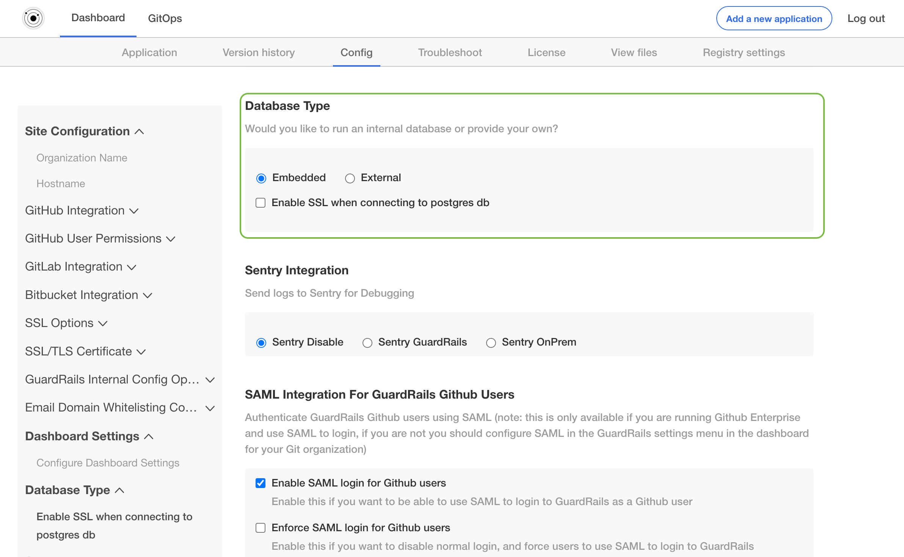Image resolution: width=904 pixels, height=557 pixels.
Task: Click the GuardRails logo icon
Action: [33, 18]
